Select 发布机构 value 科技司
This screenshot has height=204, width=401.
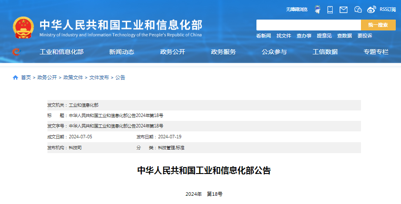[75, 148]
